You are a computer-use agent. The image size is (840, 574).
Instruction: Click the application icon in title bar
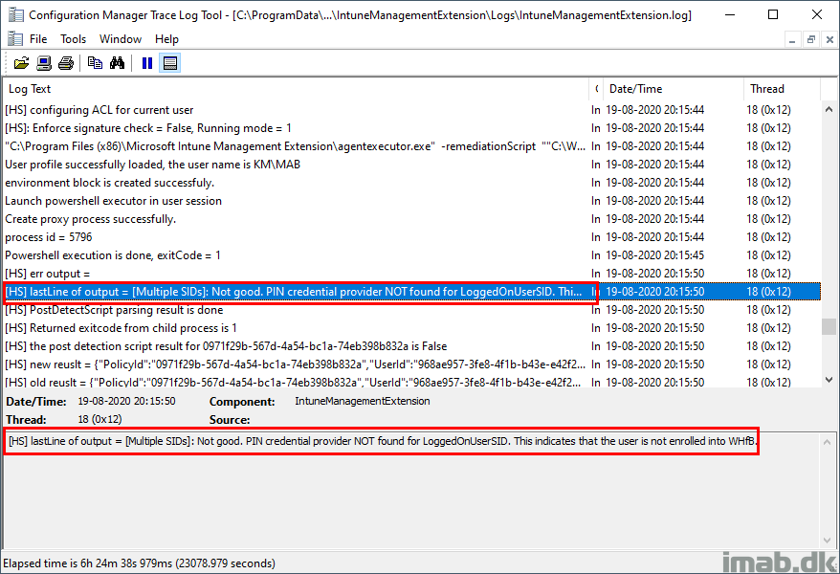pos(15,14)
